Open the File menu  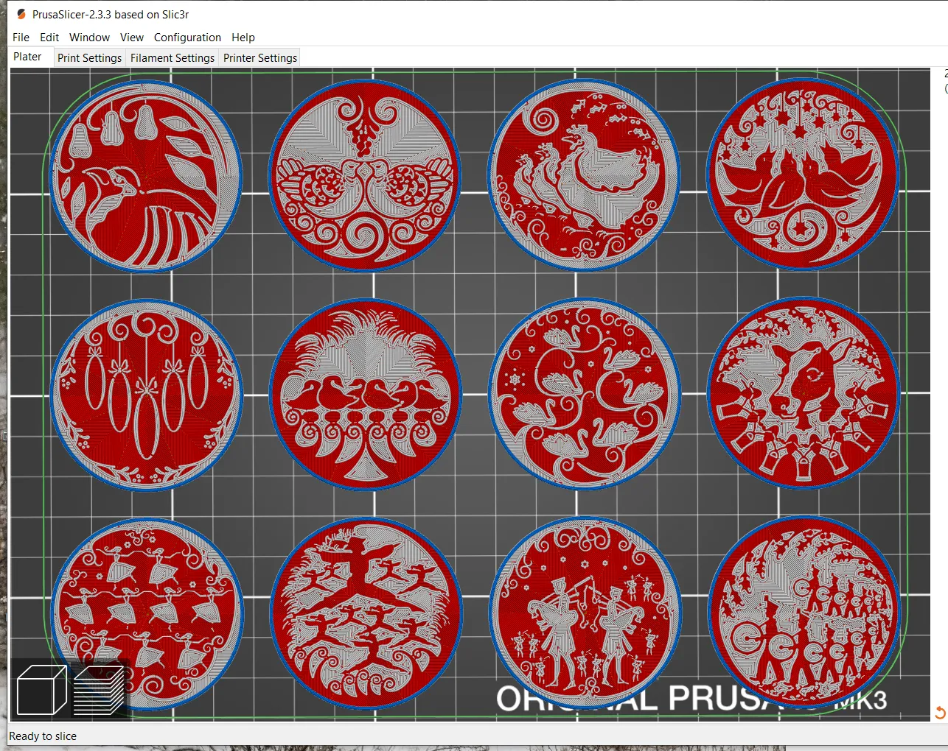tap(20, 37)
